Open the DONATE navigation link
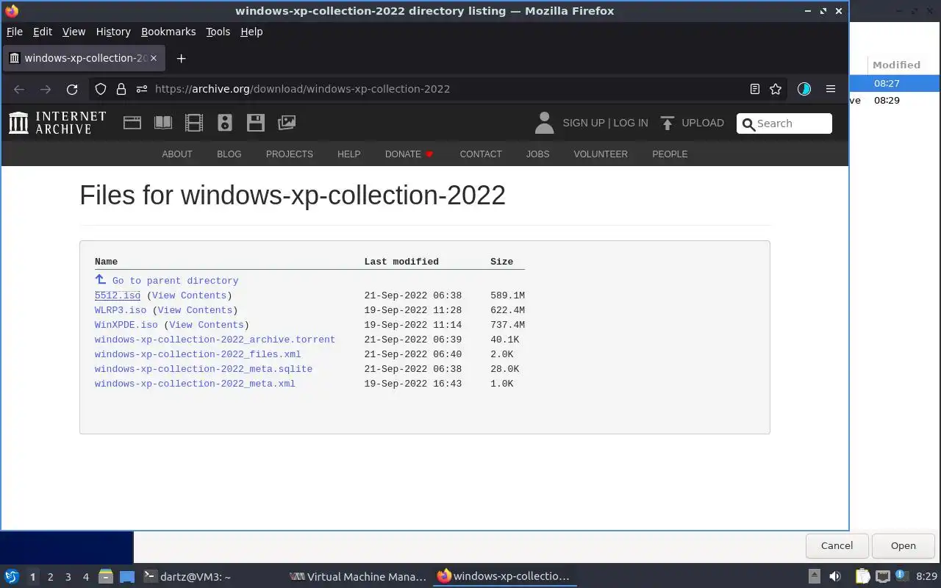The image size is (941, 588). 409,154
